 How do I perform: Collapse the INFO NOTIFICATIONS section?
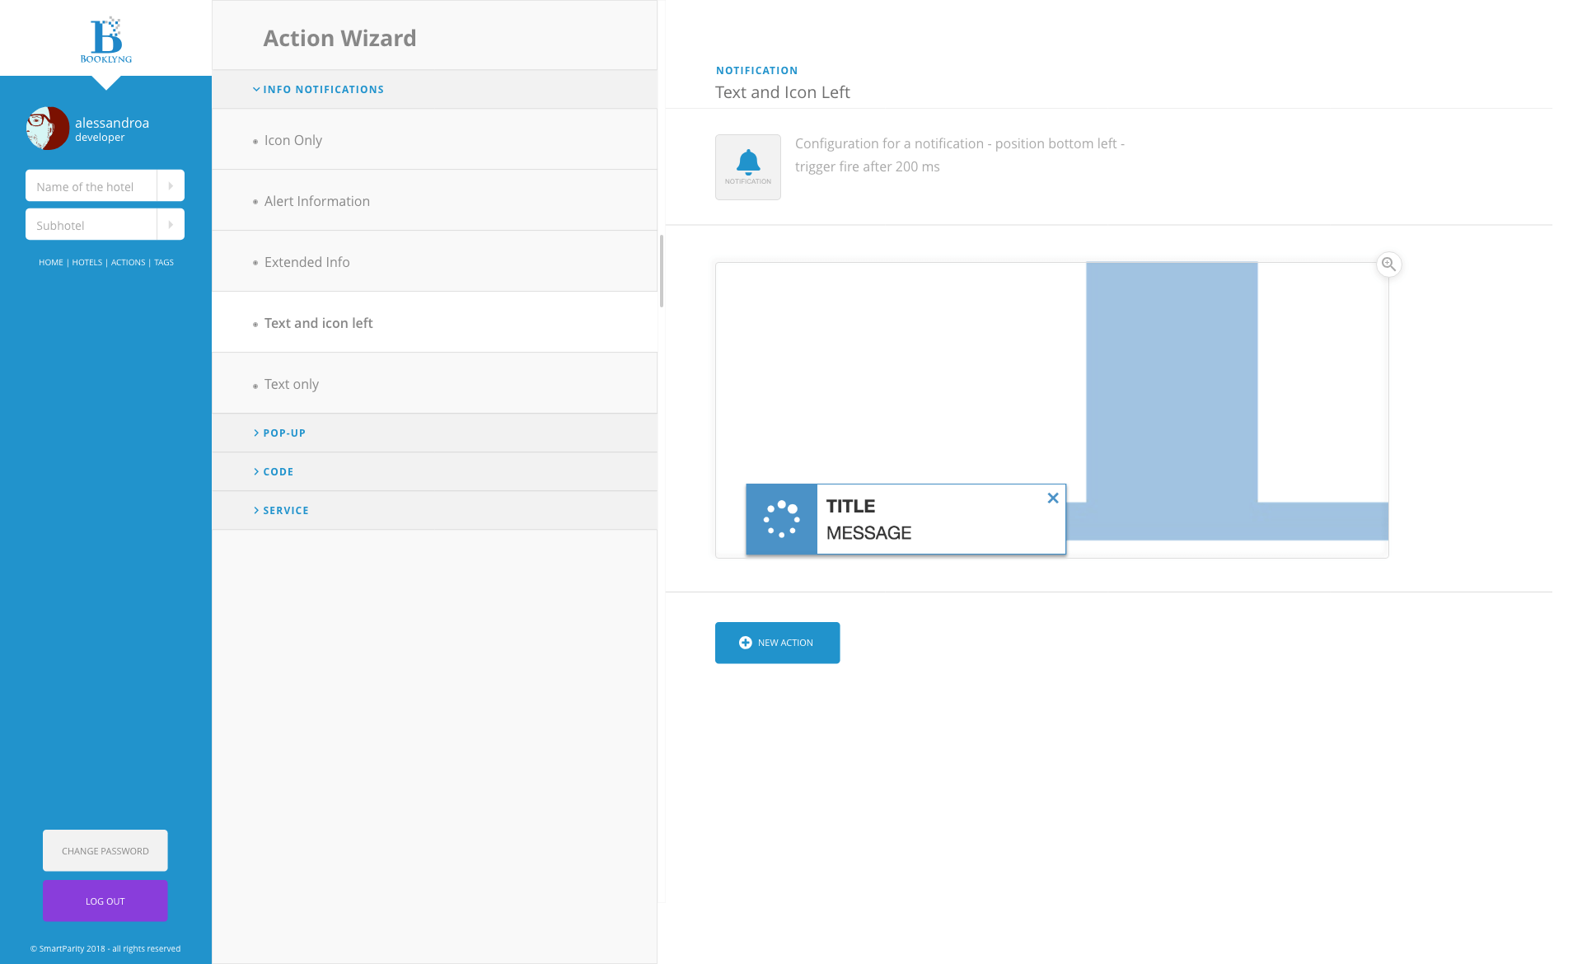coord(325,89)
